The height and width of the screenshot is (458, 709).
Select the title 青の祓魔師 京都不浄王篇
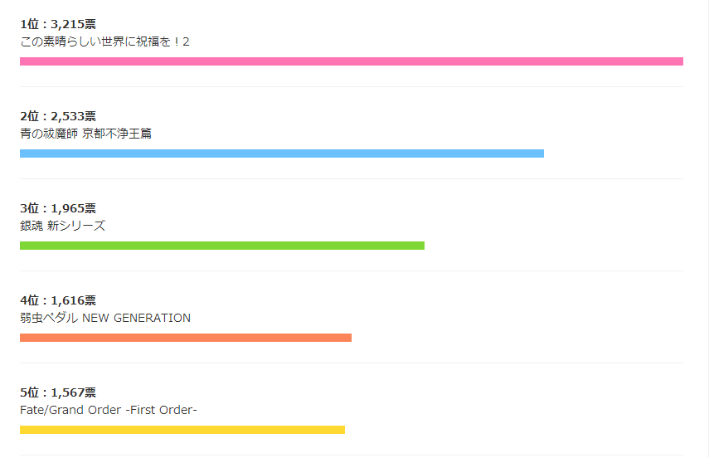coord(86,134)
